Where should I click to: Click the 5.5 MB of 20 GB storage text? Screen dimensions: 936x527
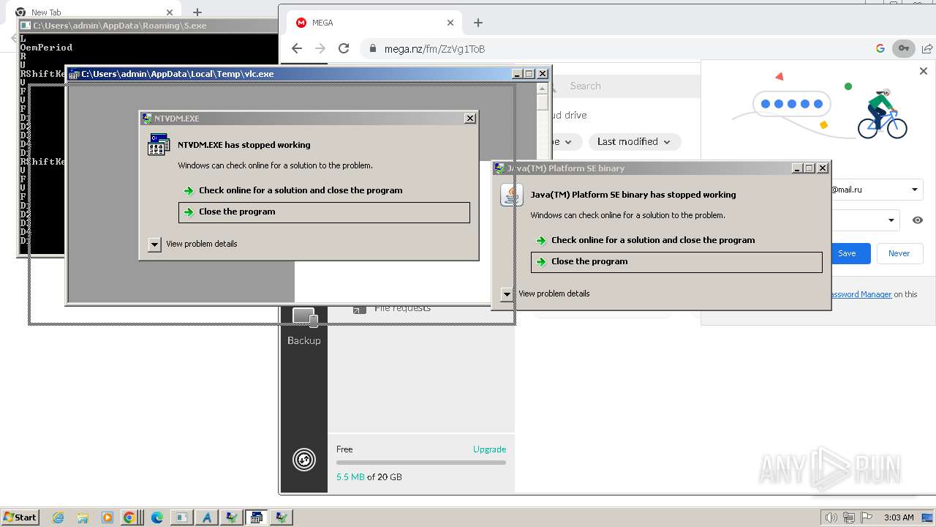coord(369,477)
